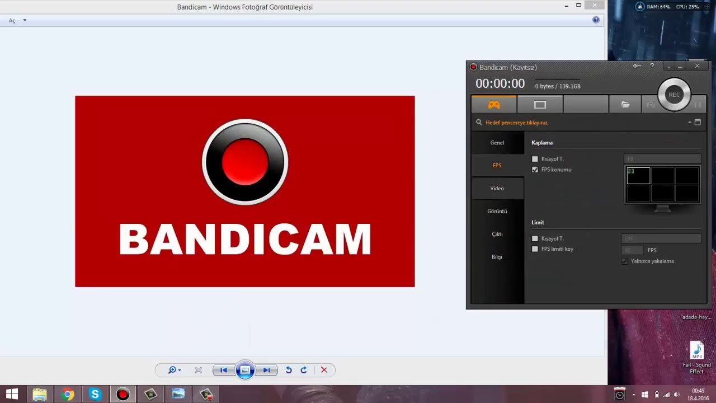Collapse panel with small up triangle
This screenshot has width=716, height=403.
[x=690, y=122]
